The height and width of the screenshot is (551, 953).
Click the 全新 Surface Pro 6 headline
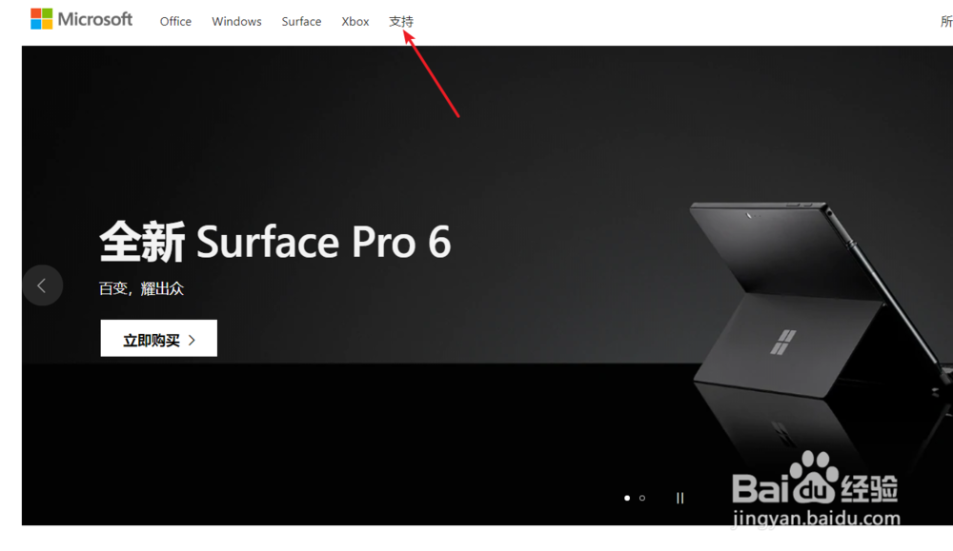pyautogui.click(x=275, y=242)
